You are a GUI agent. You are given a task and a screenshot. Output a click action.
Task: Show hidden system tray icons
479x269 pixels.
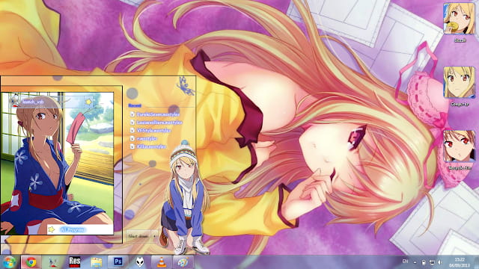pyautogui.click(x=415, y=262)
